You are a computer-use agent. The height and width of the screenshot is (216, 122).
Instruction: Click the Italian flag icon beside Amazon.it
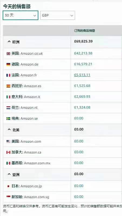tap(8, 97)
